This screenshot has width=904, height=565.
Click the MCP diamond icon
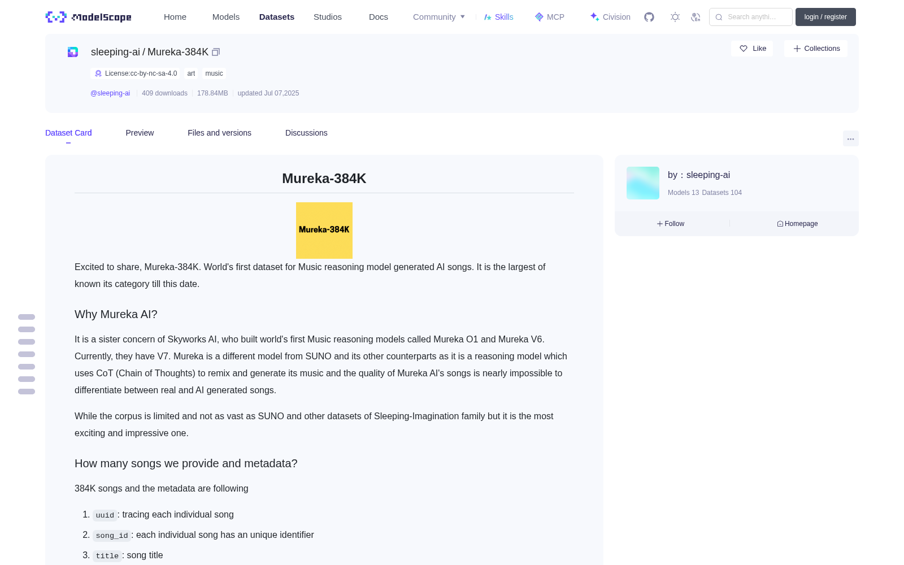[539, 17]
